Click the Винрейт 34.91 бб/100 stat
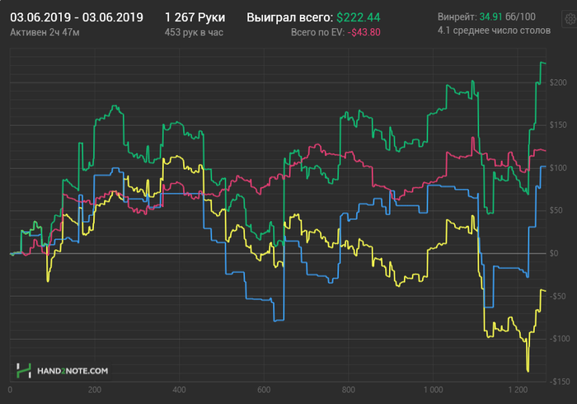577x404 pixels. pos(486,17)
